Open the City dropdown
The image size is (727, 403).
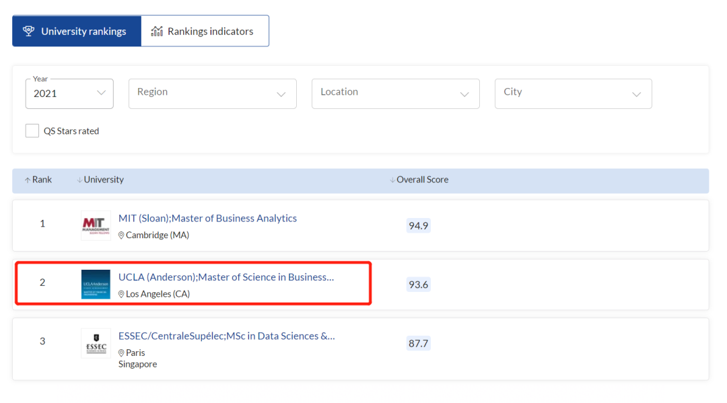point(573,94)
